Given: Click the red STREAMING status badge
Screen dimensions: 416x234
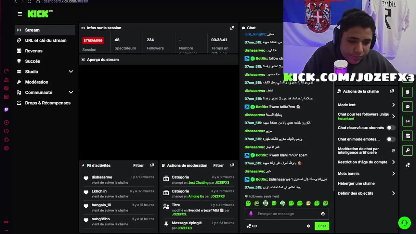Looking at the screenshot, I should pos(93,41).
